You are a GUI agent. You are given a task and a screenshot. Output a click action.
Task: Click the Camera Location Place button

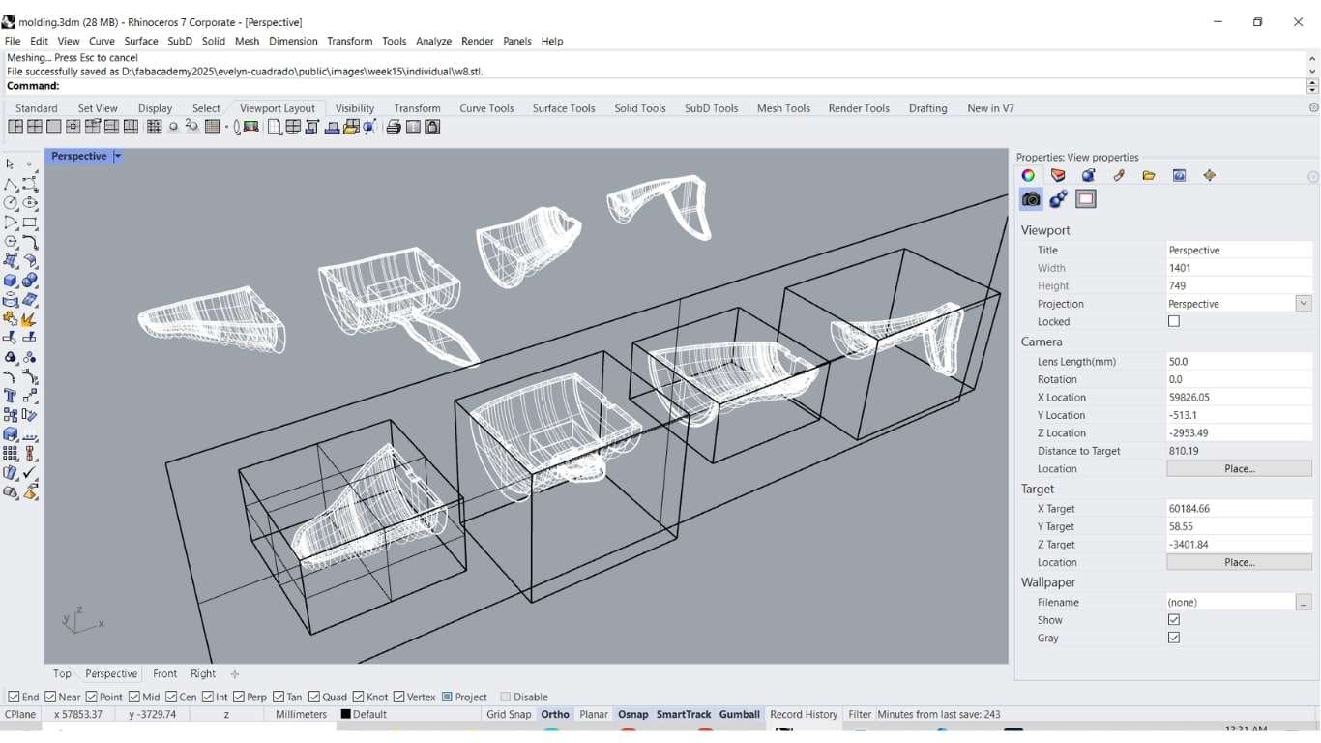[1240, 468]
